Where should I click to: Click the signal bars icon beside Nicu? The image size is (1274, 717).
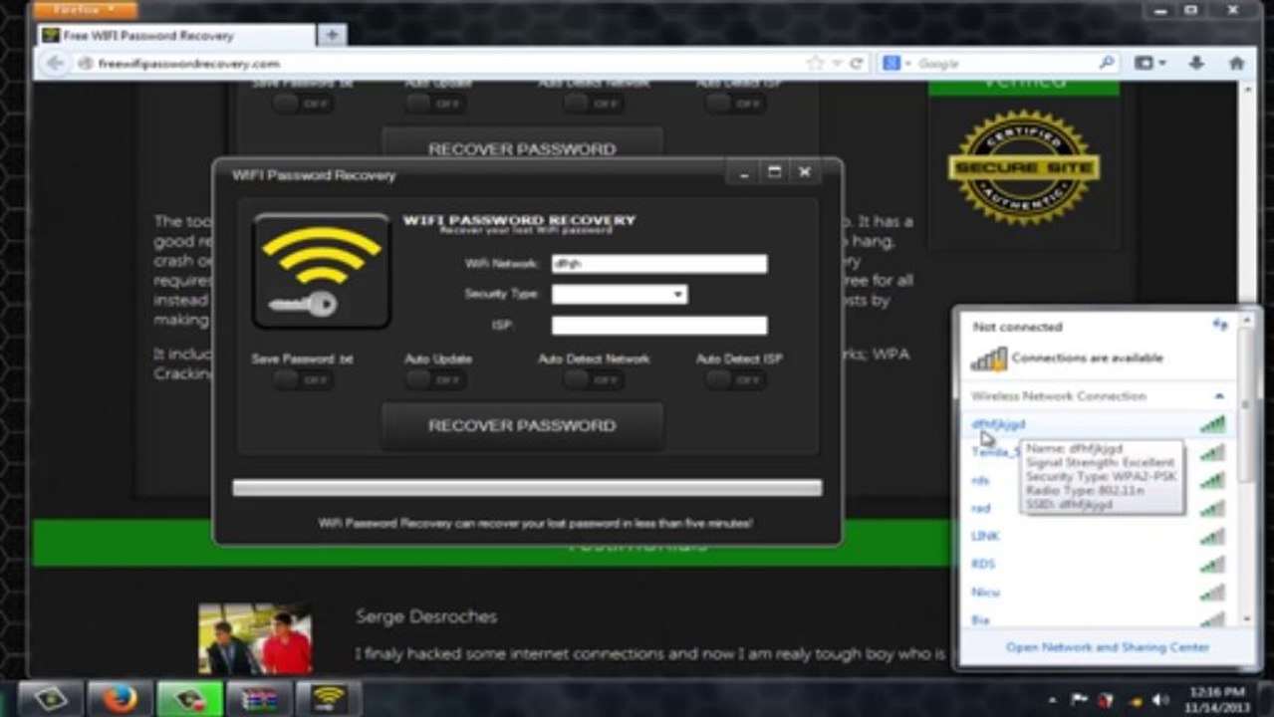[x=1212, y=592]
